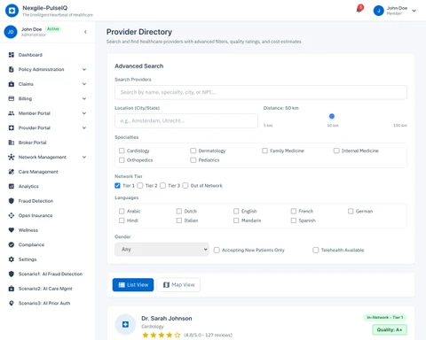426x340 pixels.
Task: Check the Orthopedics checkbox
Action: (x=122, y=160)
